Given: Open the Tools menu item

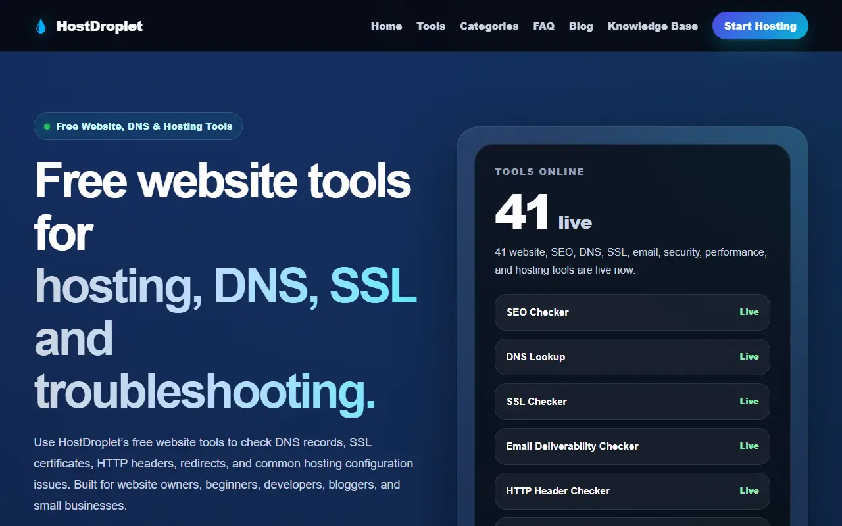Looking at the screenshot, I should point(431,26).
